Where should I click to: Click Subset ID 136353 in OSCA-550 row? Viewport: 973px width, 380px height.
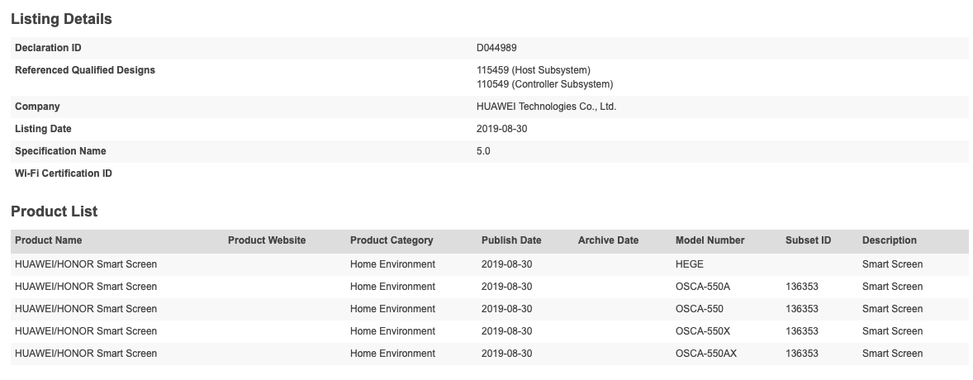click(801, 309)
